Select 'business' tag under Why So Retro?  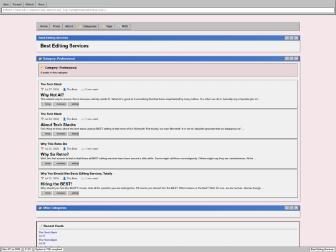(60, 164)
